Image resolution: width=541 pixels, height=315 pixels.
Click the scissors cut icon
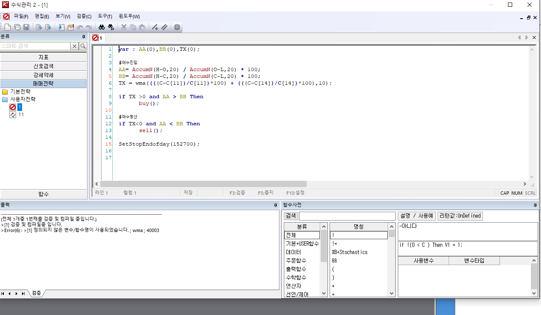(124, 27)
